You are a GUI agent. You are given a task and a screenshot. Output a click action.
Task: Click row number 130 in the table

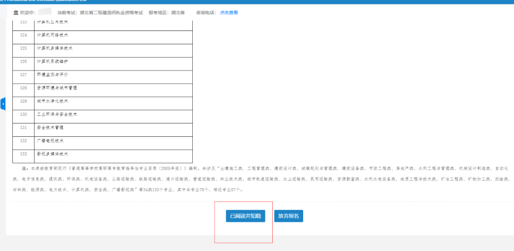(x=23, y=114)
